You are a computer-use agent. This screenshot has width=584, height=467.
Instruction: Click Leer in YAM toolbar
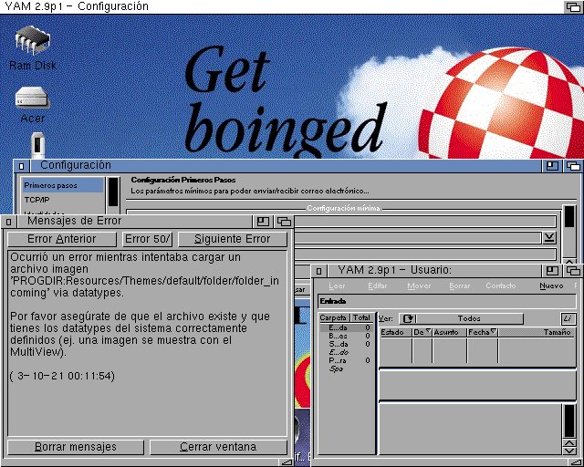[337, 286]
